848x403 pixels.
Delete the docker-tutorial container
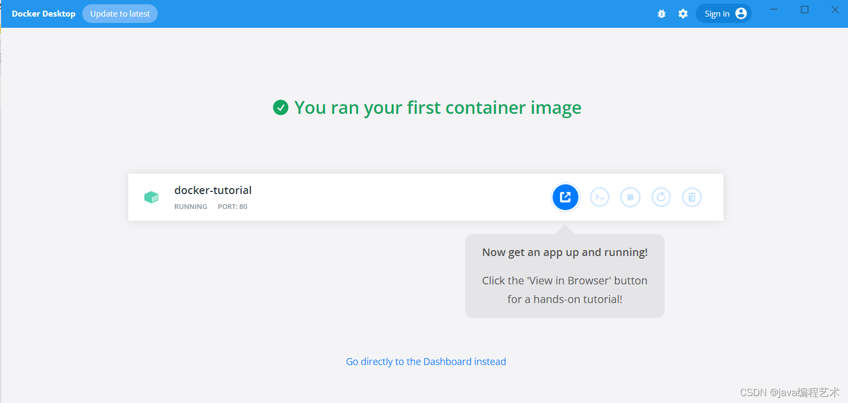pyautogui.click(x=692, y=197)
